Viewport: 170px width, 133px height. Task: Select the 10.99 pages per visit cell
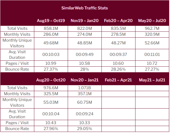point(51,63)
